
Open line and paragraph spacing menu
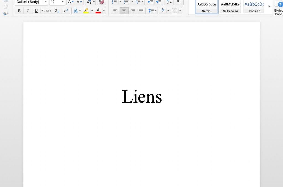(x=152, y=11)
